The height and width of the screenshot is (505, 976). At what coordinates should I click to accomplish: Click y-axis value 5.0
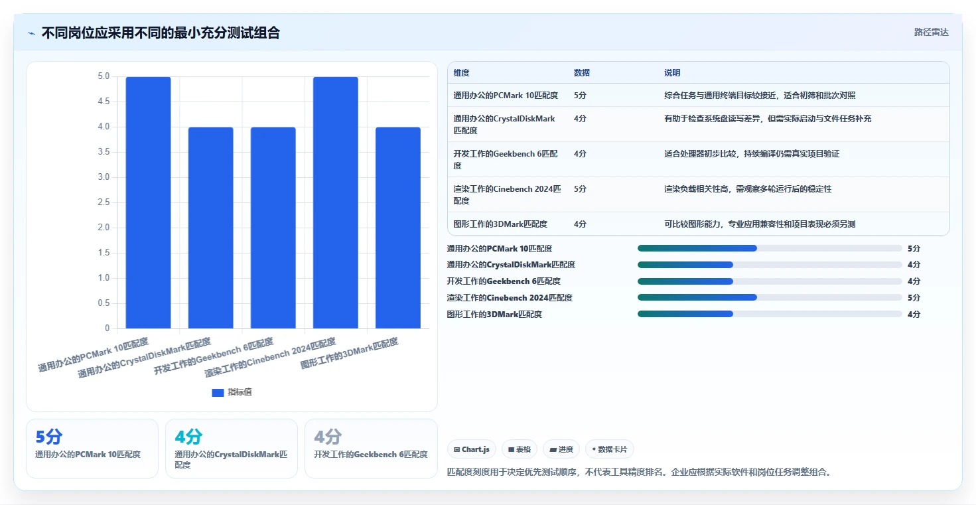point(104,76)
